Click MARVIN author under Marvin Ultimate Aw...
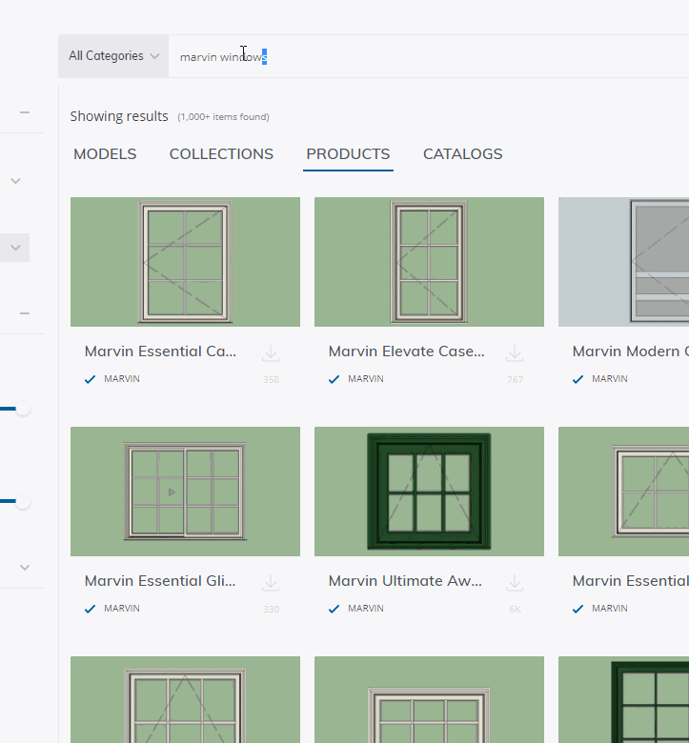Viewport: 689px width, 743px height. tap(366, 609)
